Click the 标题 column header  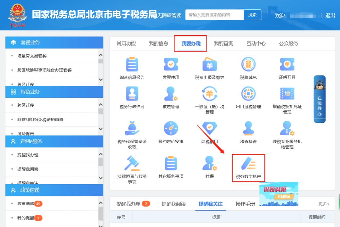(216, 217)
